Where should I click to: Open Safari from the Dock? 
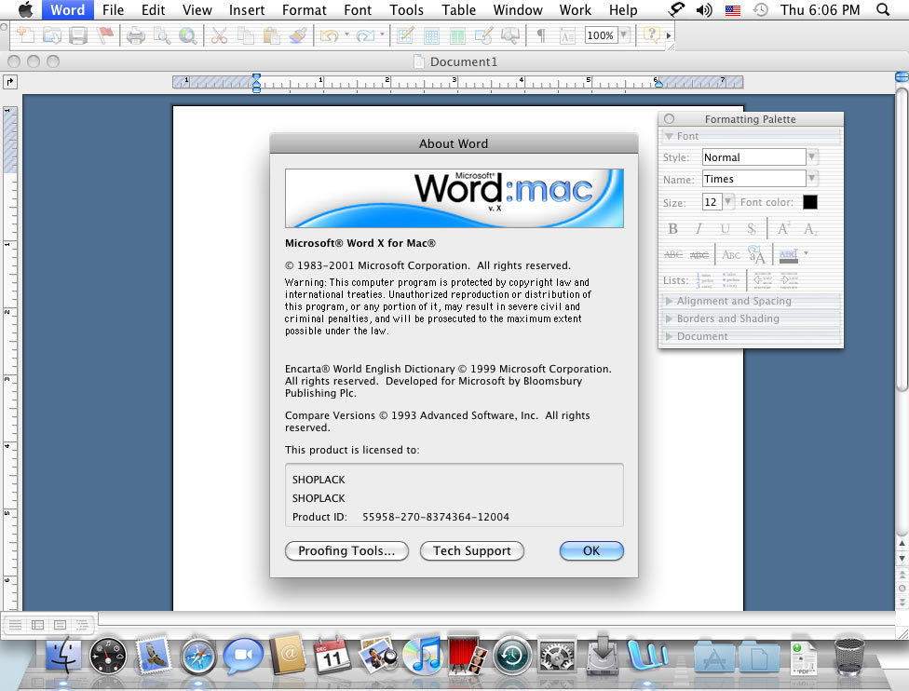click(x=199, y=657)
